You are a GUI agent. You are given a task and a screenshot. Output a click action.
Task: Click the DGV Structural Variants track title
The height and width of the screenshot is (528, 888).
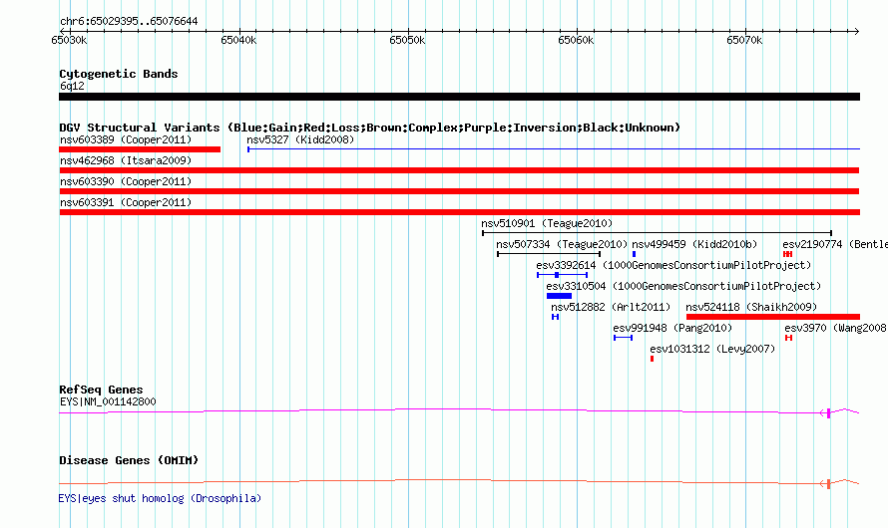click(x=370, y=128)
